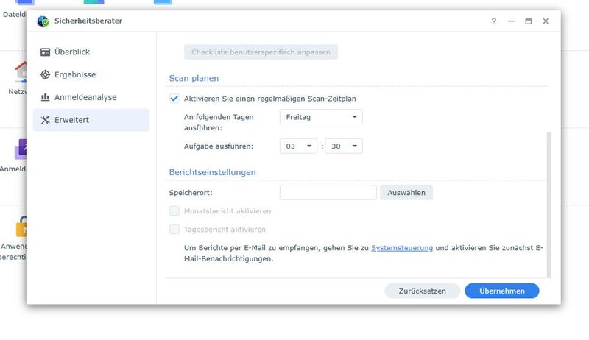This screenshot has width=589, height=340.
Task: Click the Scan planen heading
Action: 194,78
